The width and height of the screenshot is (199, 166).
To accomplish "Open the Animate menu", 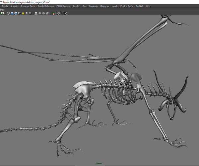I will point(14,6).
